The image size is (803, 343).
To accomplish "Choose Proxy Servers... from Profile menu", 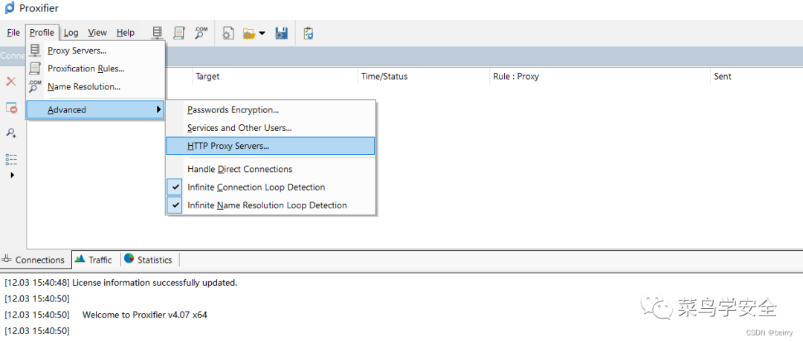I will [x=95, y=51].
